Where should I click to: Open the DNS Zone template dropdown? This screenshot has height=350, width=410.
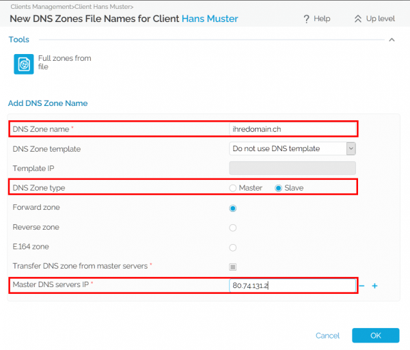pos(292,148)
